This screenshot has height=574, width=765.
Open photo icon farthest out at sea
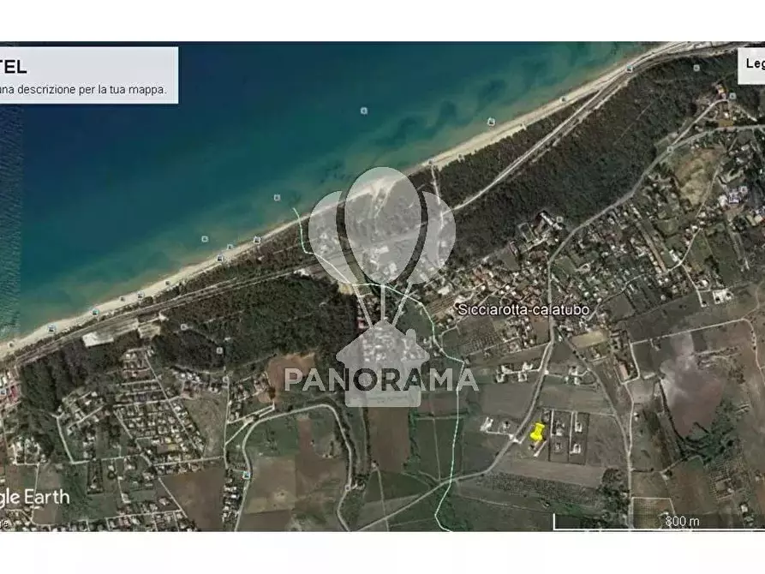tap(363, 111)
